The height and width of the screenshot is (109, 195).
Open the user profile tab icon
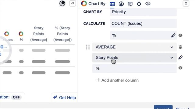pos(121,4)
